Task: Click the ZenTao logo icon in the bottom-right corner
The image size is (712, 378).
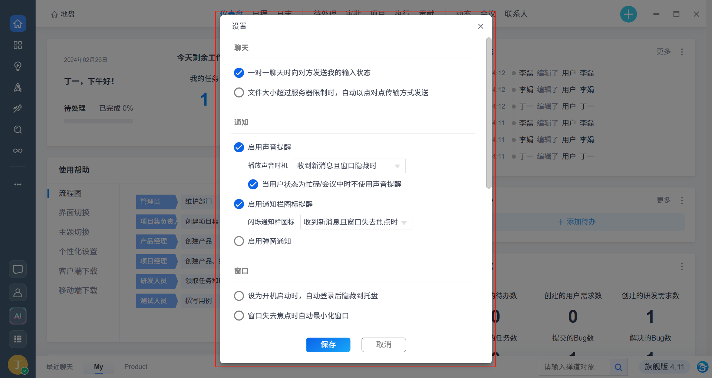Action: click(702, 367)
